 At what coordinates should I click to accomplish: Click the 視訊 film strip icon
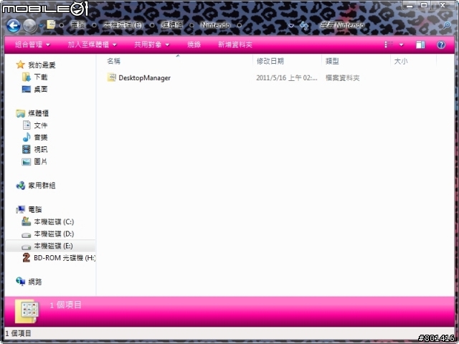tap(27, 150)
